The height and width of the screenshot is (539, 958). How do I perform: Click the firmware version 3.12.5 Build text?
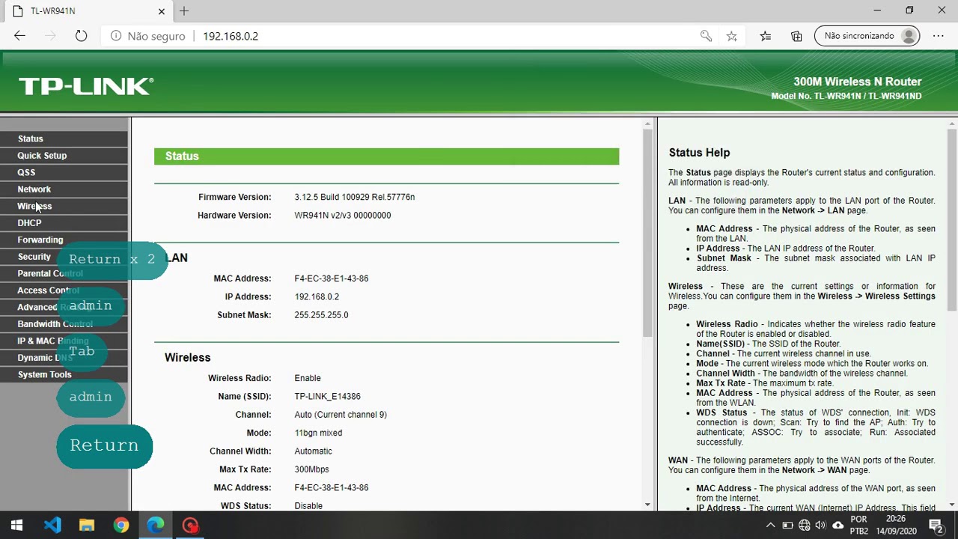pos(355,197)
